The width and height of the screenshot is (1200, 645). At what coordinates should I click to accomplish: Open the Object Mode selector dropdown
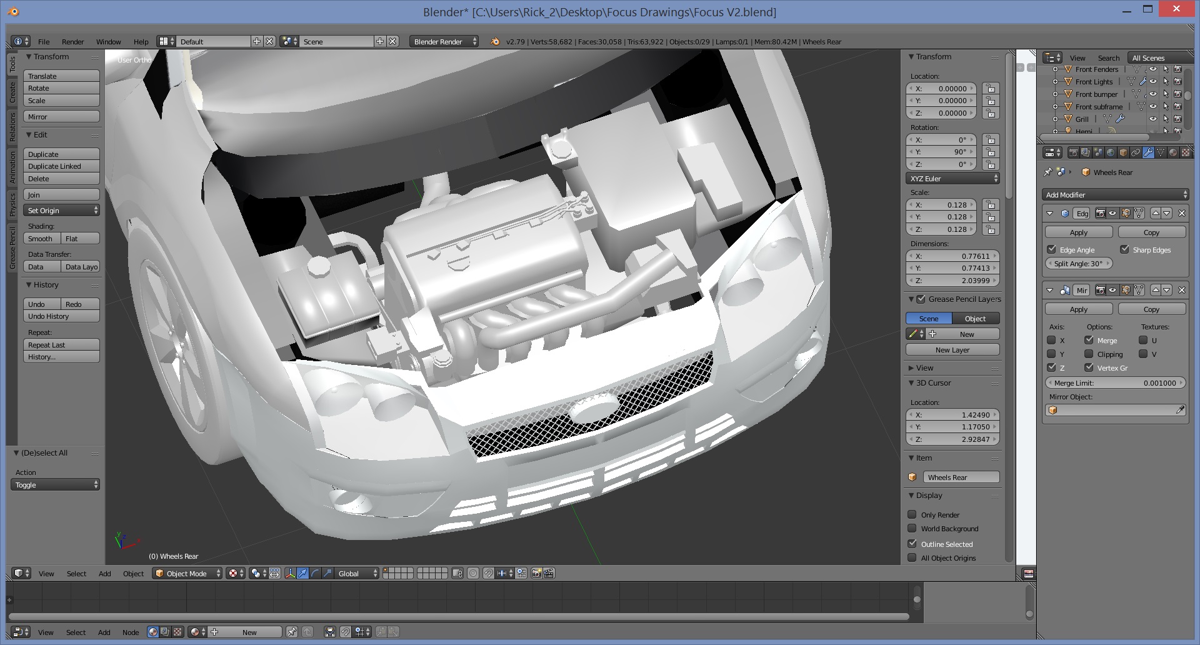(x=187, y=573)
